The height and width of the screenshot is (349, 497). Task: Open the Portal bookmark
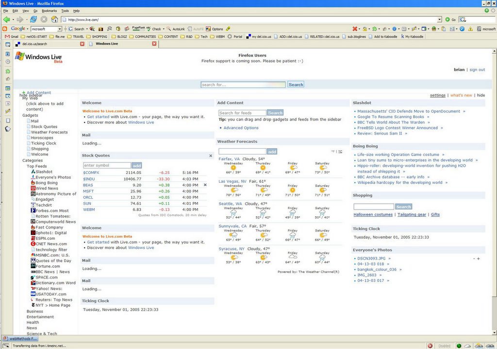tap(235, 36)
